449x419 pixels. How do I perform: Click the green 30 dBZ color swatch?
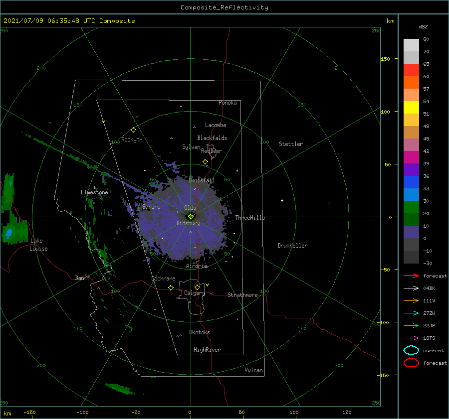coord(411,207)
